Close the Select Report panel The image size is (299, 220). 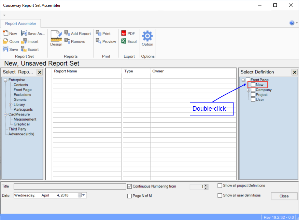(40, 72)
